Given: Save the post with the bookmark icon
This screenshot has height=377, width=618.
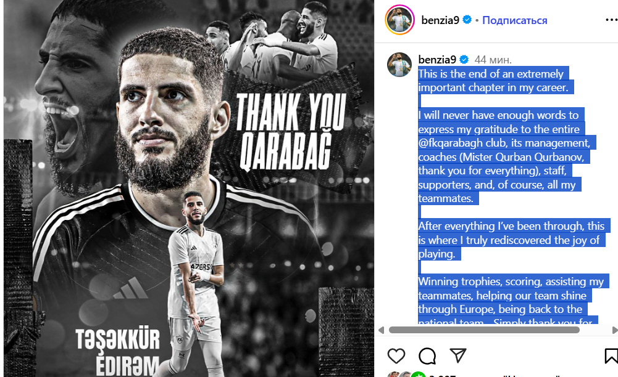Looking at the screenshot, I should pos(611,356).
